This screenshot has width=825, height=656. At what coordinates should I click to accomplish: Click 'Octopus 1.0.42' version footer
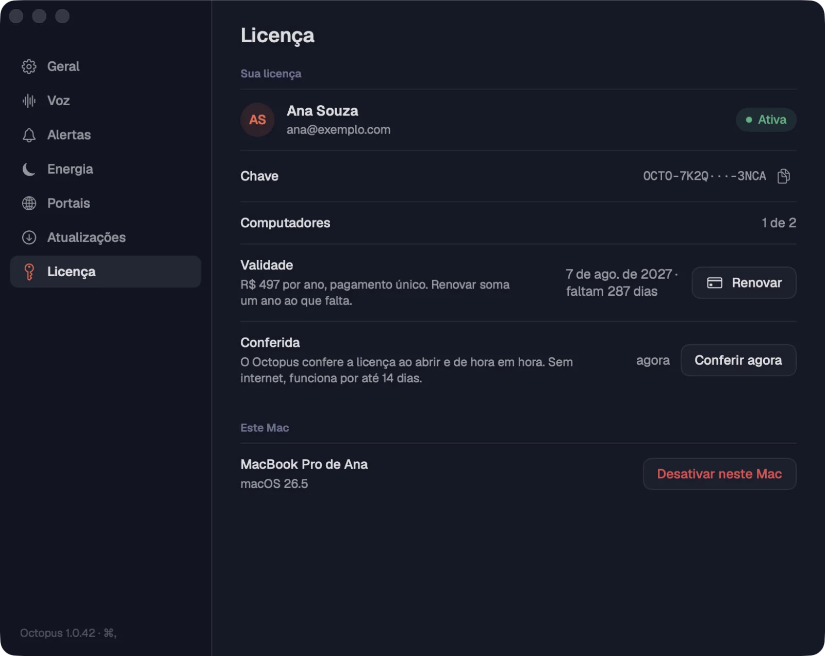click(58, 633)
